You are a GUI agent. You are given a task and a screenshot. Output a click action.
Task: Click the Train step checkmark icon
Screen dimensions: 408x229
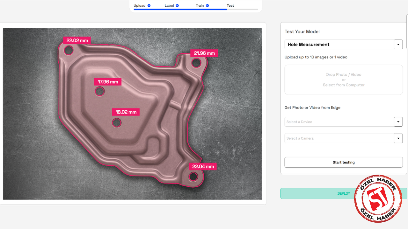tap(207, 6)
